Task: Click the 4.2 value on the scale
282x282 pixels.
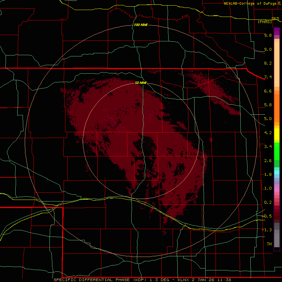Action: pos(268,133)
